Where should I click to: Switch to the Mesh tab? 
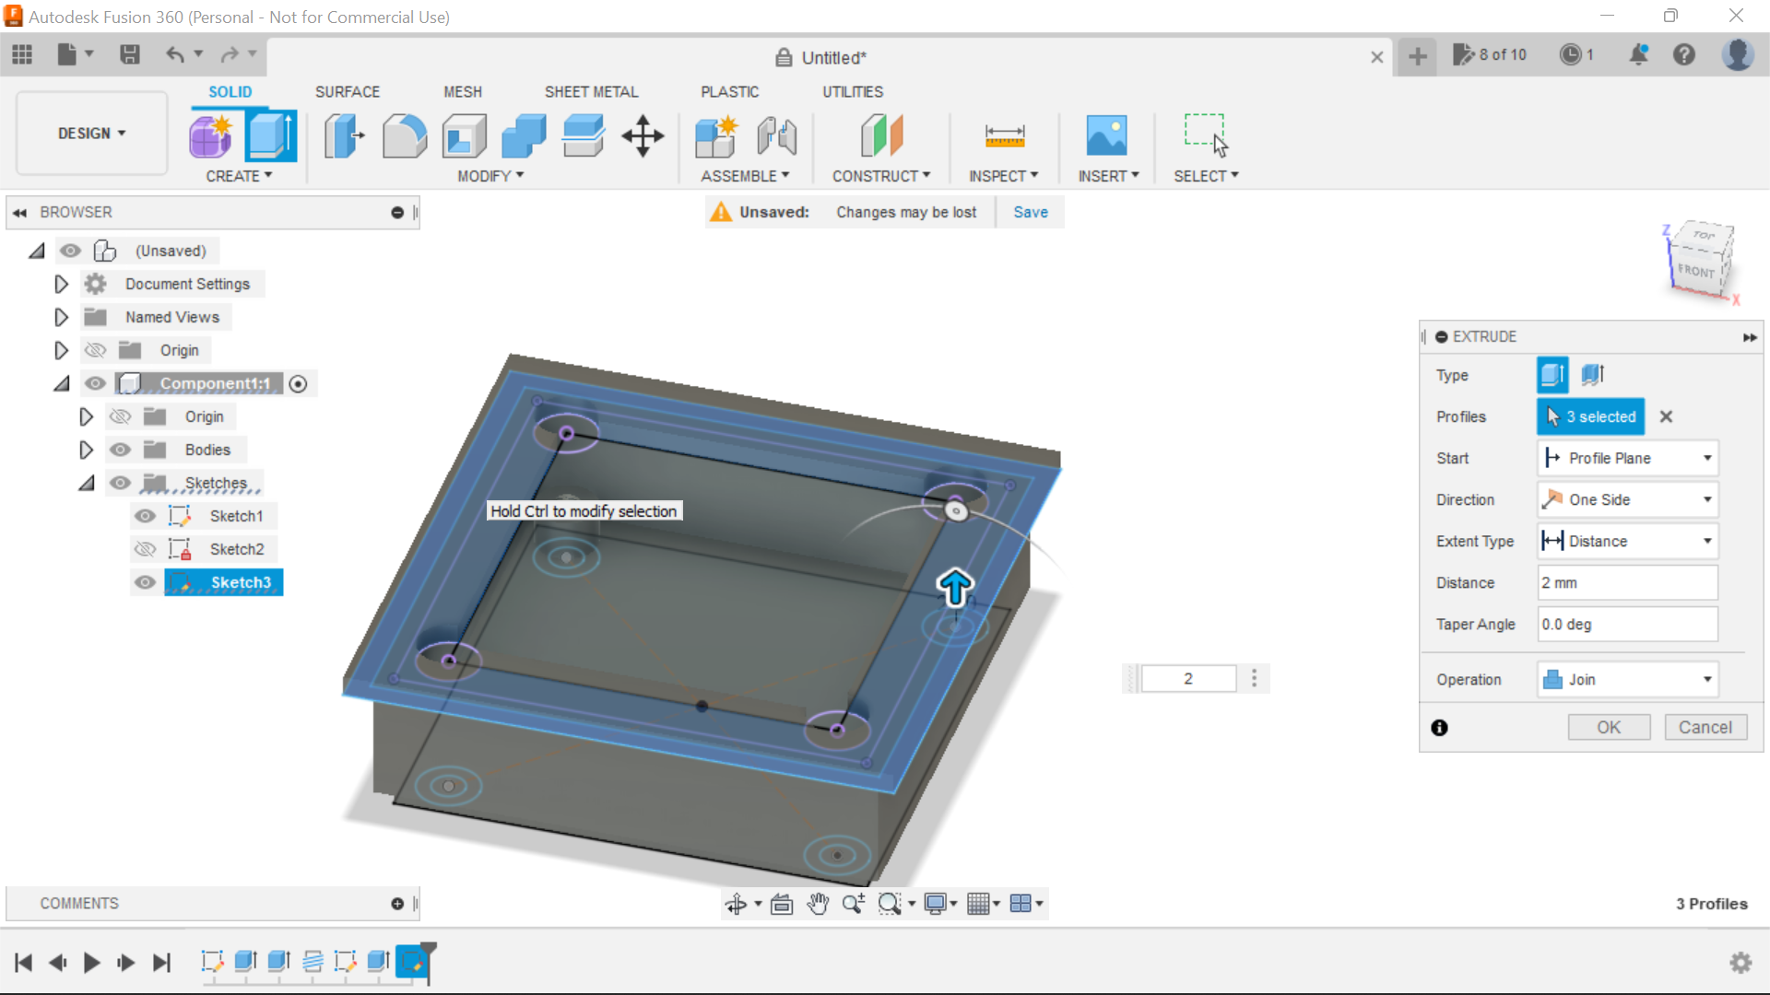pyautogui.click(x=462, y=91)
